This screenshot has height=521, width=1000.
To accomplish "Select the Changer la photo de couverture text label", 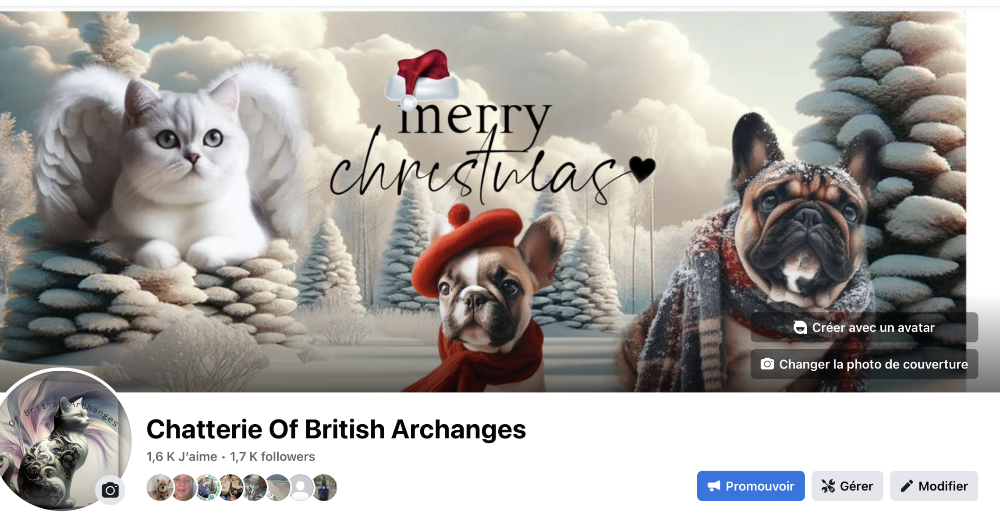I will 873,365.
